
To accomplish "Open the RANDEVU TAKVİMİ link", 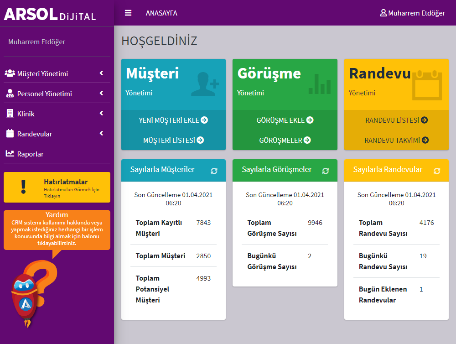I will 396,141.
